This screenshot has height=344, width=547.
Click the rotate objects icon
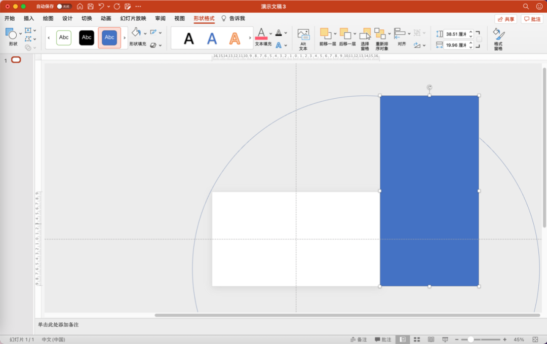click(x=417, y=45)
